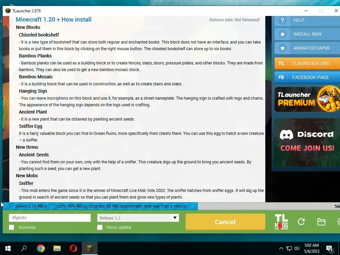Click the Bamboo Mosaic heading

(x=36, y=77)
